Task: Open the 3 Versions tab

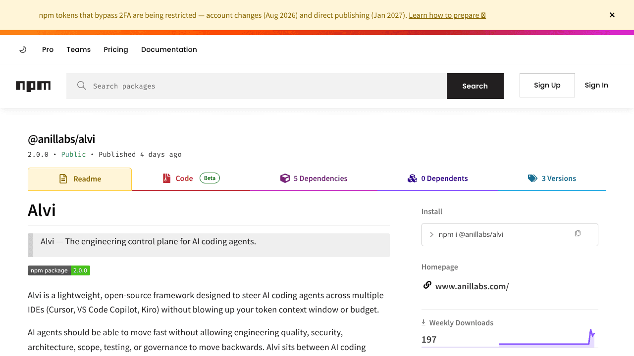Action: coord(552,178)
